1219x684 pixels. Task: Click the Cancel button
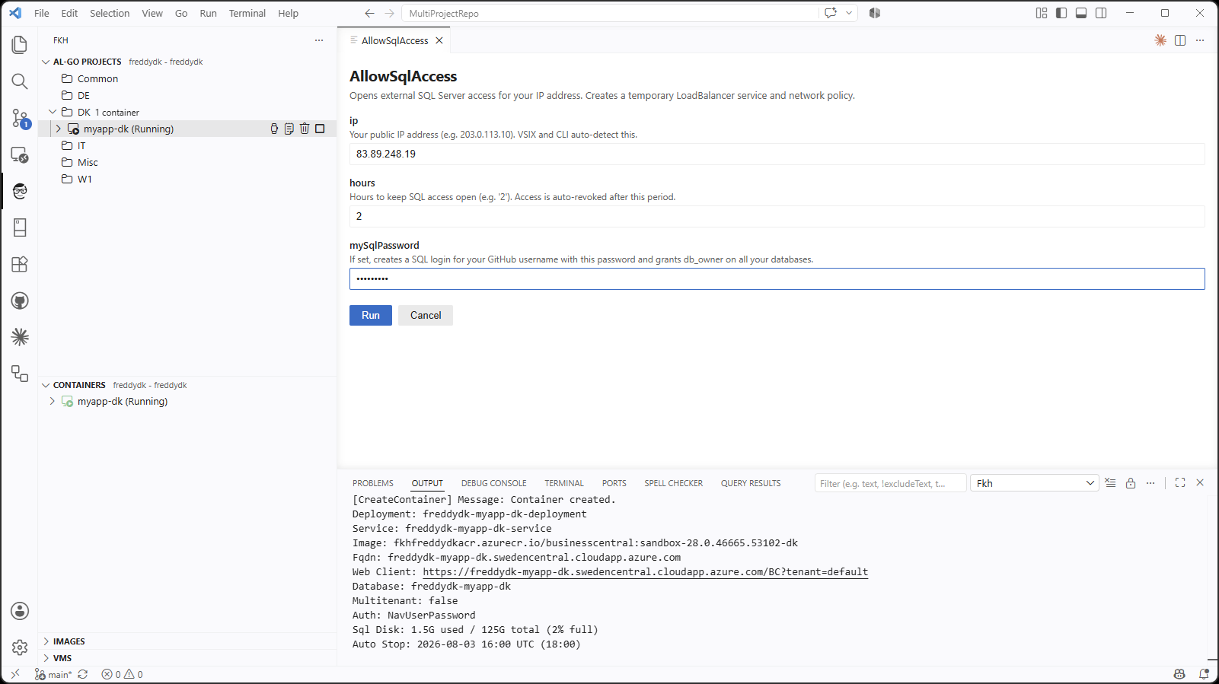click(x=426, y=315)
